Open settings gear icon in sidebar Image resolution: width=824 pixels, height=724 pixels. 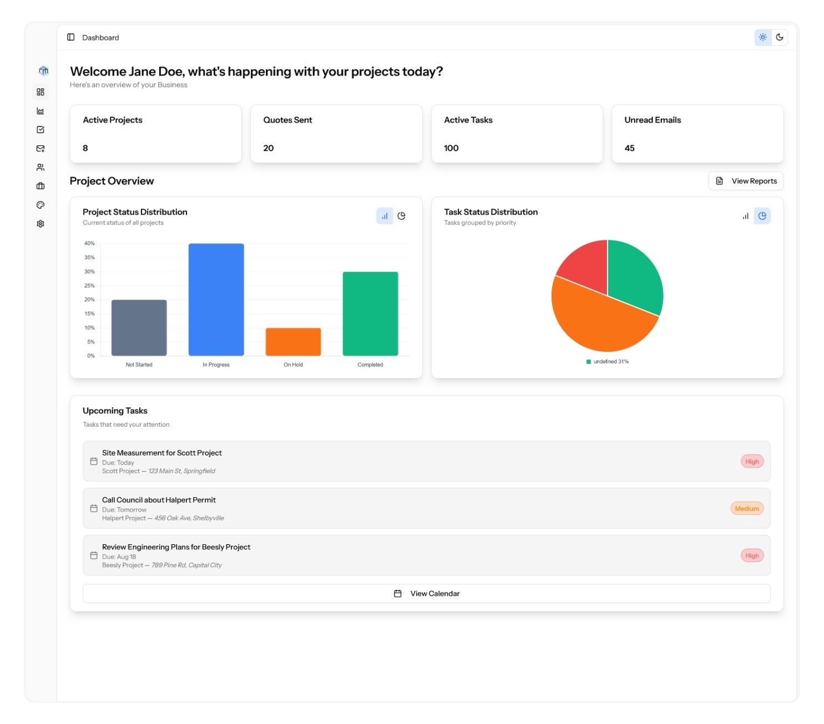click(x=41, y=224)
